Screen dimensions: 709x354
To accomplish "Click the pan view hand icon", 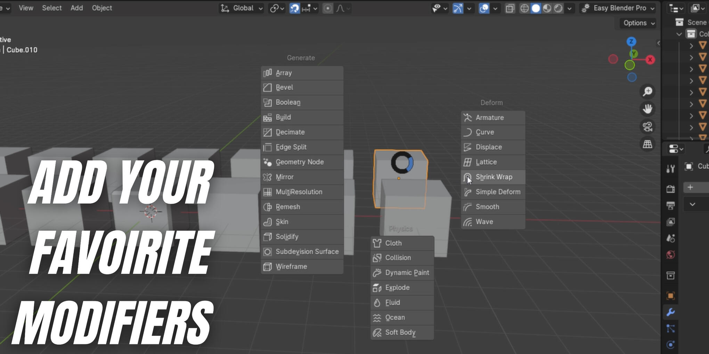I will [x=647, y=109].
